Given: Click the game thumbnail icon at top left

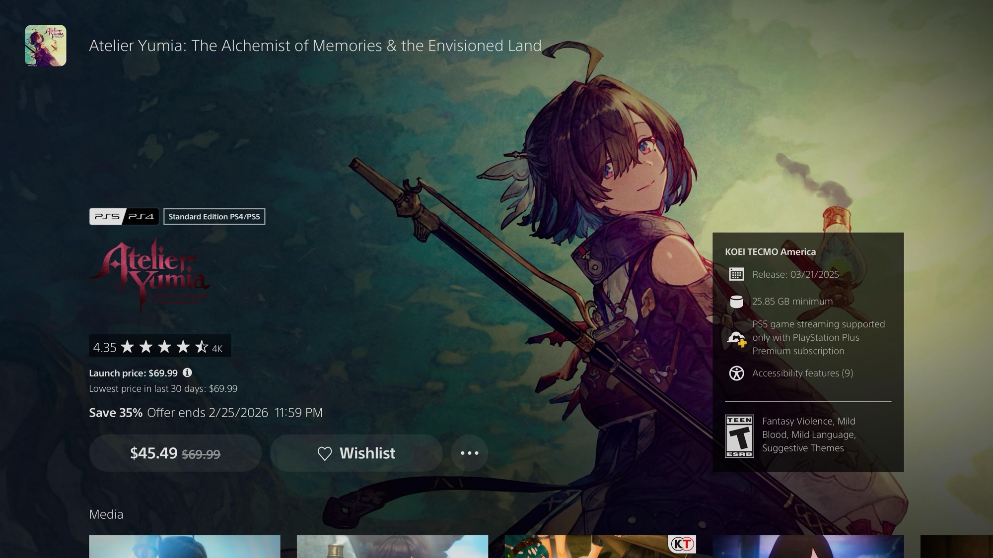Looking at the screenshot, I should point(45,46).
